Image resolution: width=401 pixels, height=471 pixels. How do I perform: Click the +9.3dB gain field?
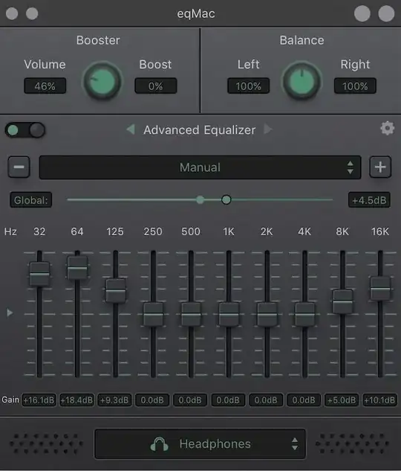114,400
